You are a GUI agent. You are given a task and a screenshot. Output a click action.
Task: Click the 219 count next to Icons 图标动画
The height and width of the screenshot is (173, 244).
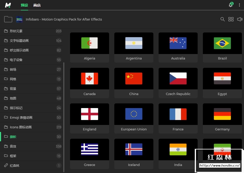59,127
